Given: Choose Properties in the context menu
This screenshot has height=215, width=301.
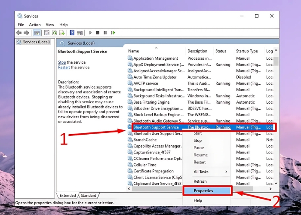Looking at the screenshot, I should click(x=203, y=191).
